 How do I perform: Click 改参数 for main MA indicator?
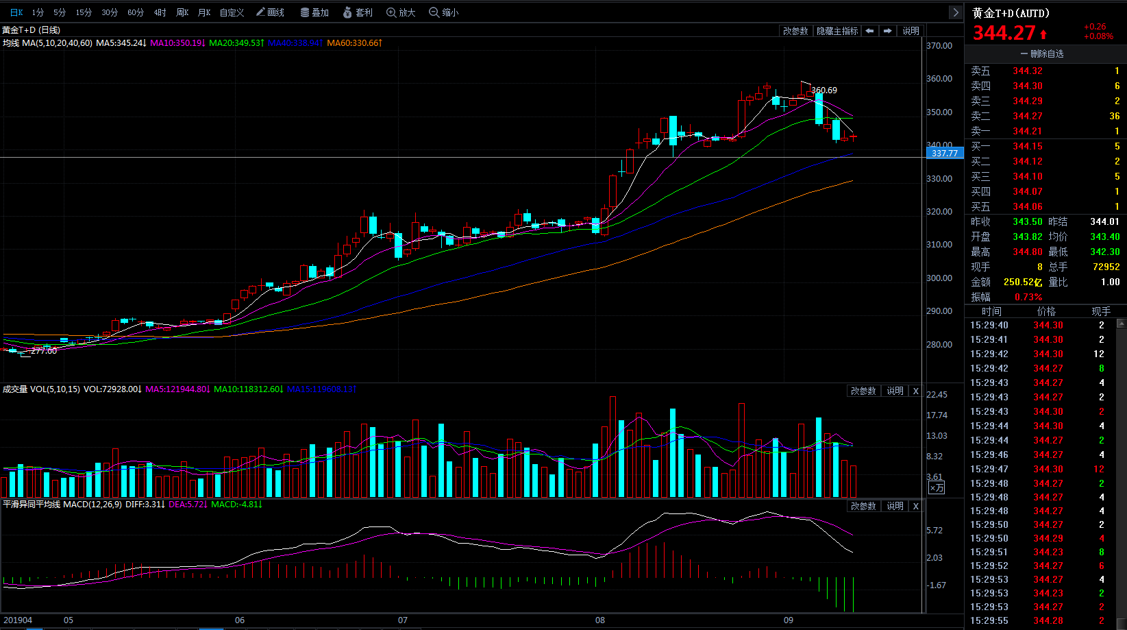[795, 31]
